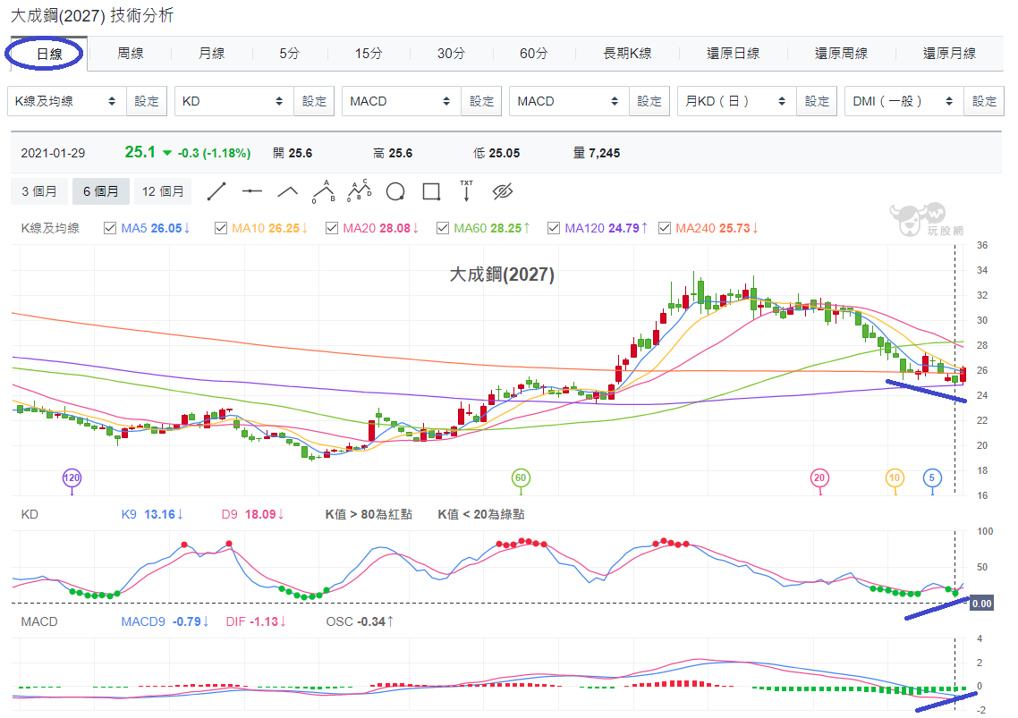Select the rectangle drawing tool
This screenshot has height=718, width=1018.
click(431, 191)
